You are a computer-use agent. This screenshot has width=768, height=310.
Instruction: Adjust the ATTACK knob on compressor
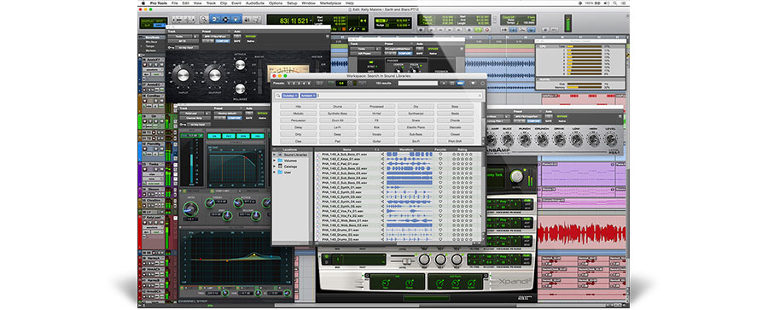240,64
